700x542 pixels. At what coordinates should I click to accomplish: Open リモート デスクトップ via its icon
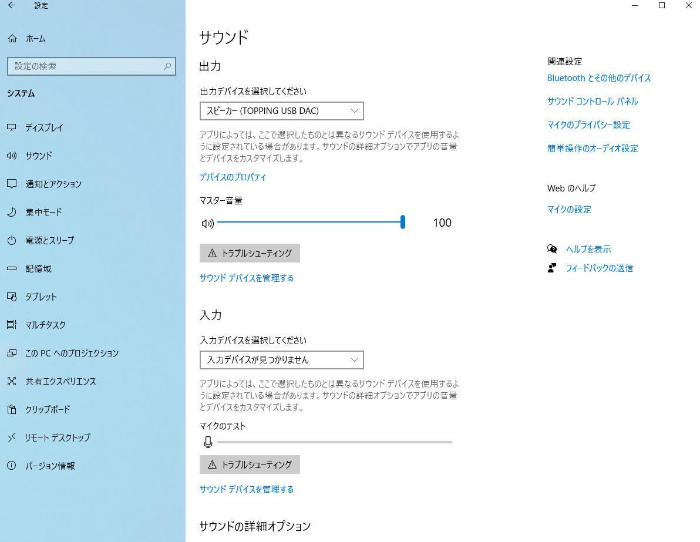pyautogui.click(x=13, y=437)
